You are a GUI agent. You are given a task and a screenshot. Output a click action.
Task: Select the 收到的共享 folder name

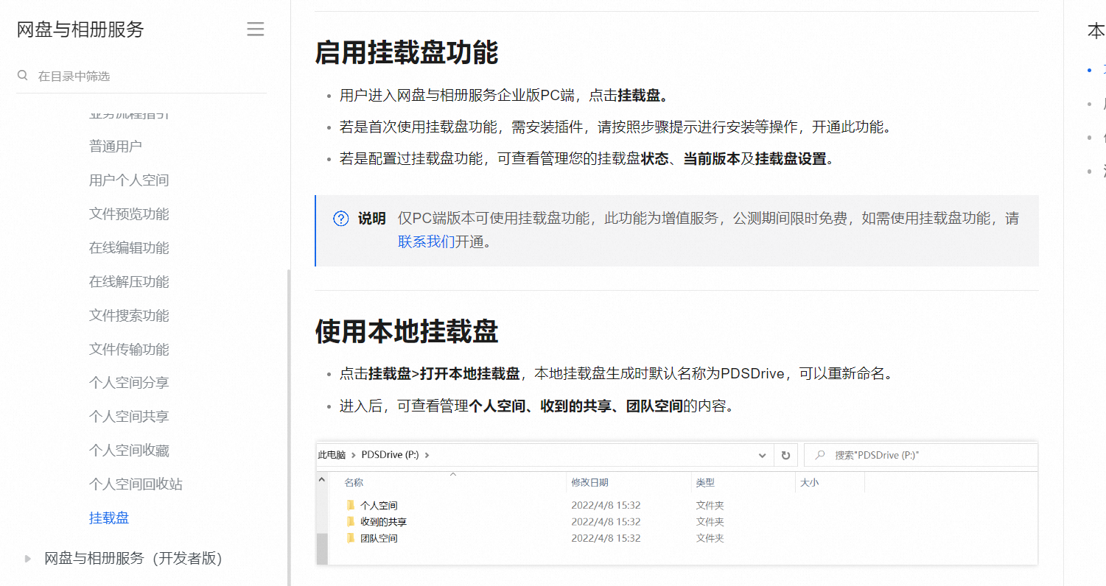[x=383, y=522]
